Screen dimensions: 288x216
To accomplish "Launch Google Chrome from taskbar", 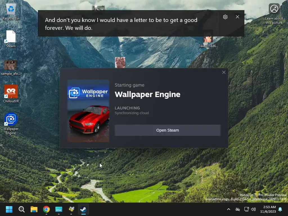I will 46,209.
